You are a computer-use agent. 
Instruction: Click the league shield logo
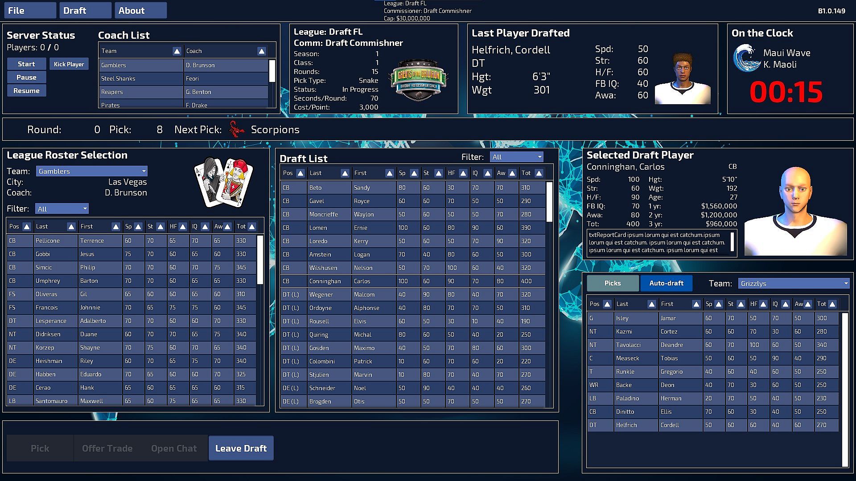[x=418, y=80]
